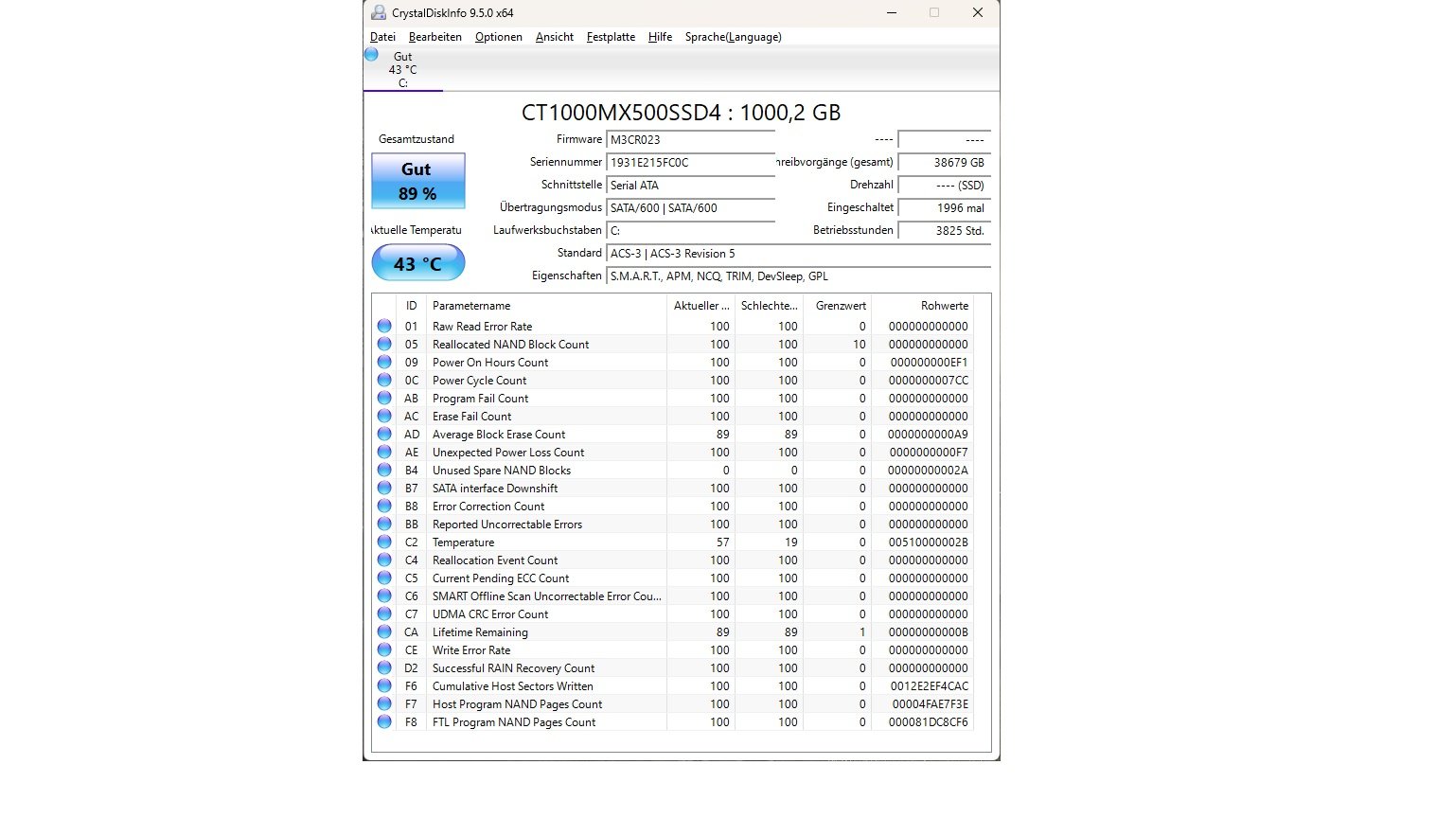Click the Grenzwert value 10 in Reallocated row
Viewport: 1454px width, 818px height.
point(859,344)
